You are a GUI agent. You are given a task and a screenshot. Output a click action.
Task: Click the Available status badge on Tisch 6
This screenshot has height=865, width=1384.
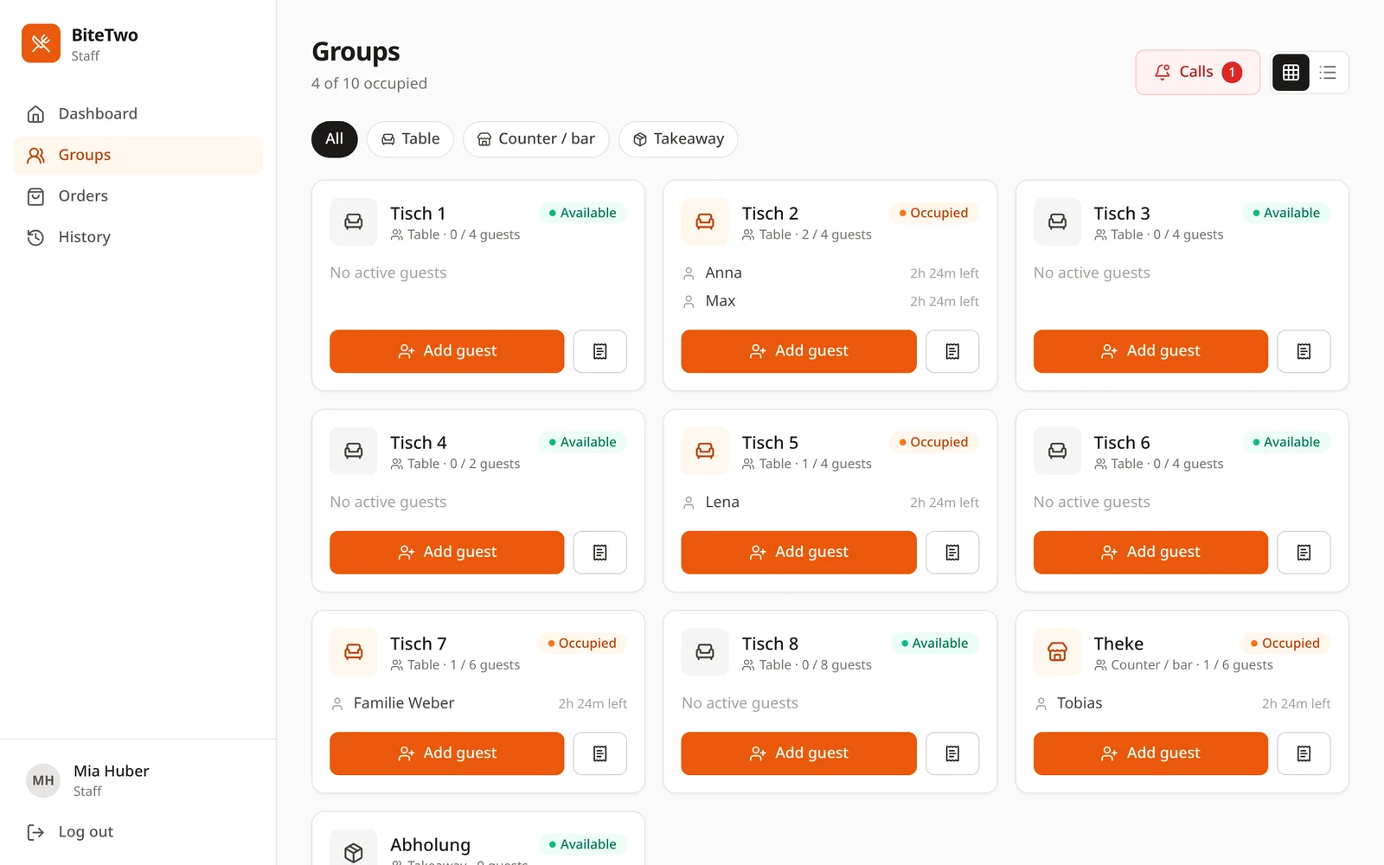click(x=1286, y=442)
